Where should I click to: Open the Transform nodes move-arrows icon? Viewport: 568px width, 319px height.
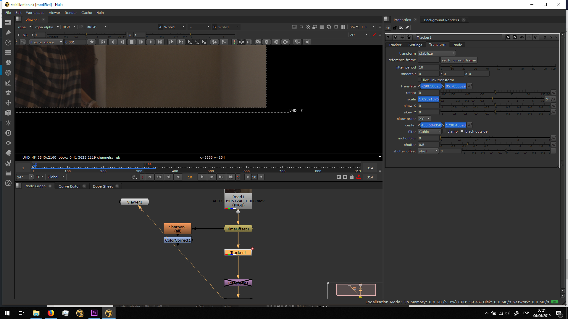tap(8, 103)
